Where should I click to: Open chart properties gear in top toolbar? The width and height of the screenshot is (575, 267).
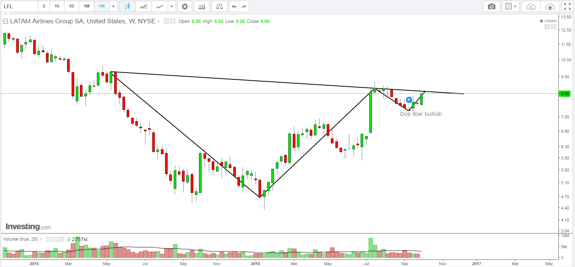point(184,6)
